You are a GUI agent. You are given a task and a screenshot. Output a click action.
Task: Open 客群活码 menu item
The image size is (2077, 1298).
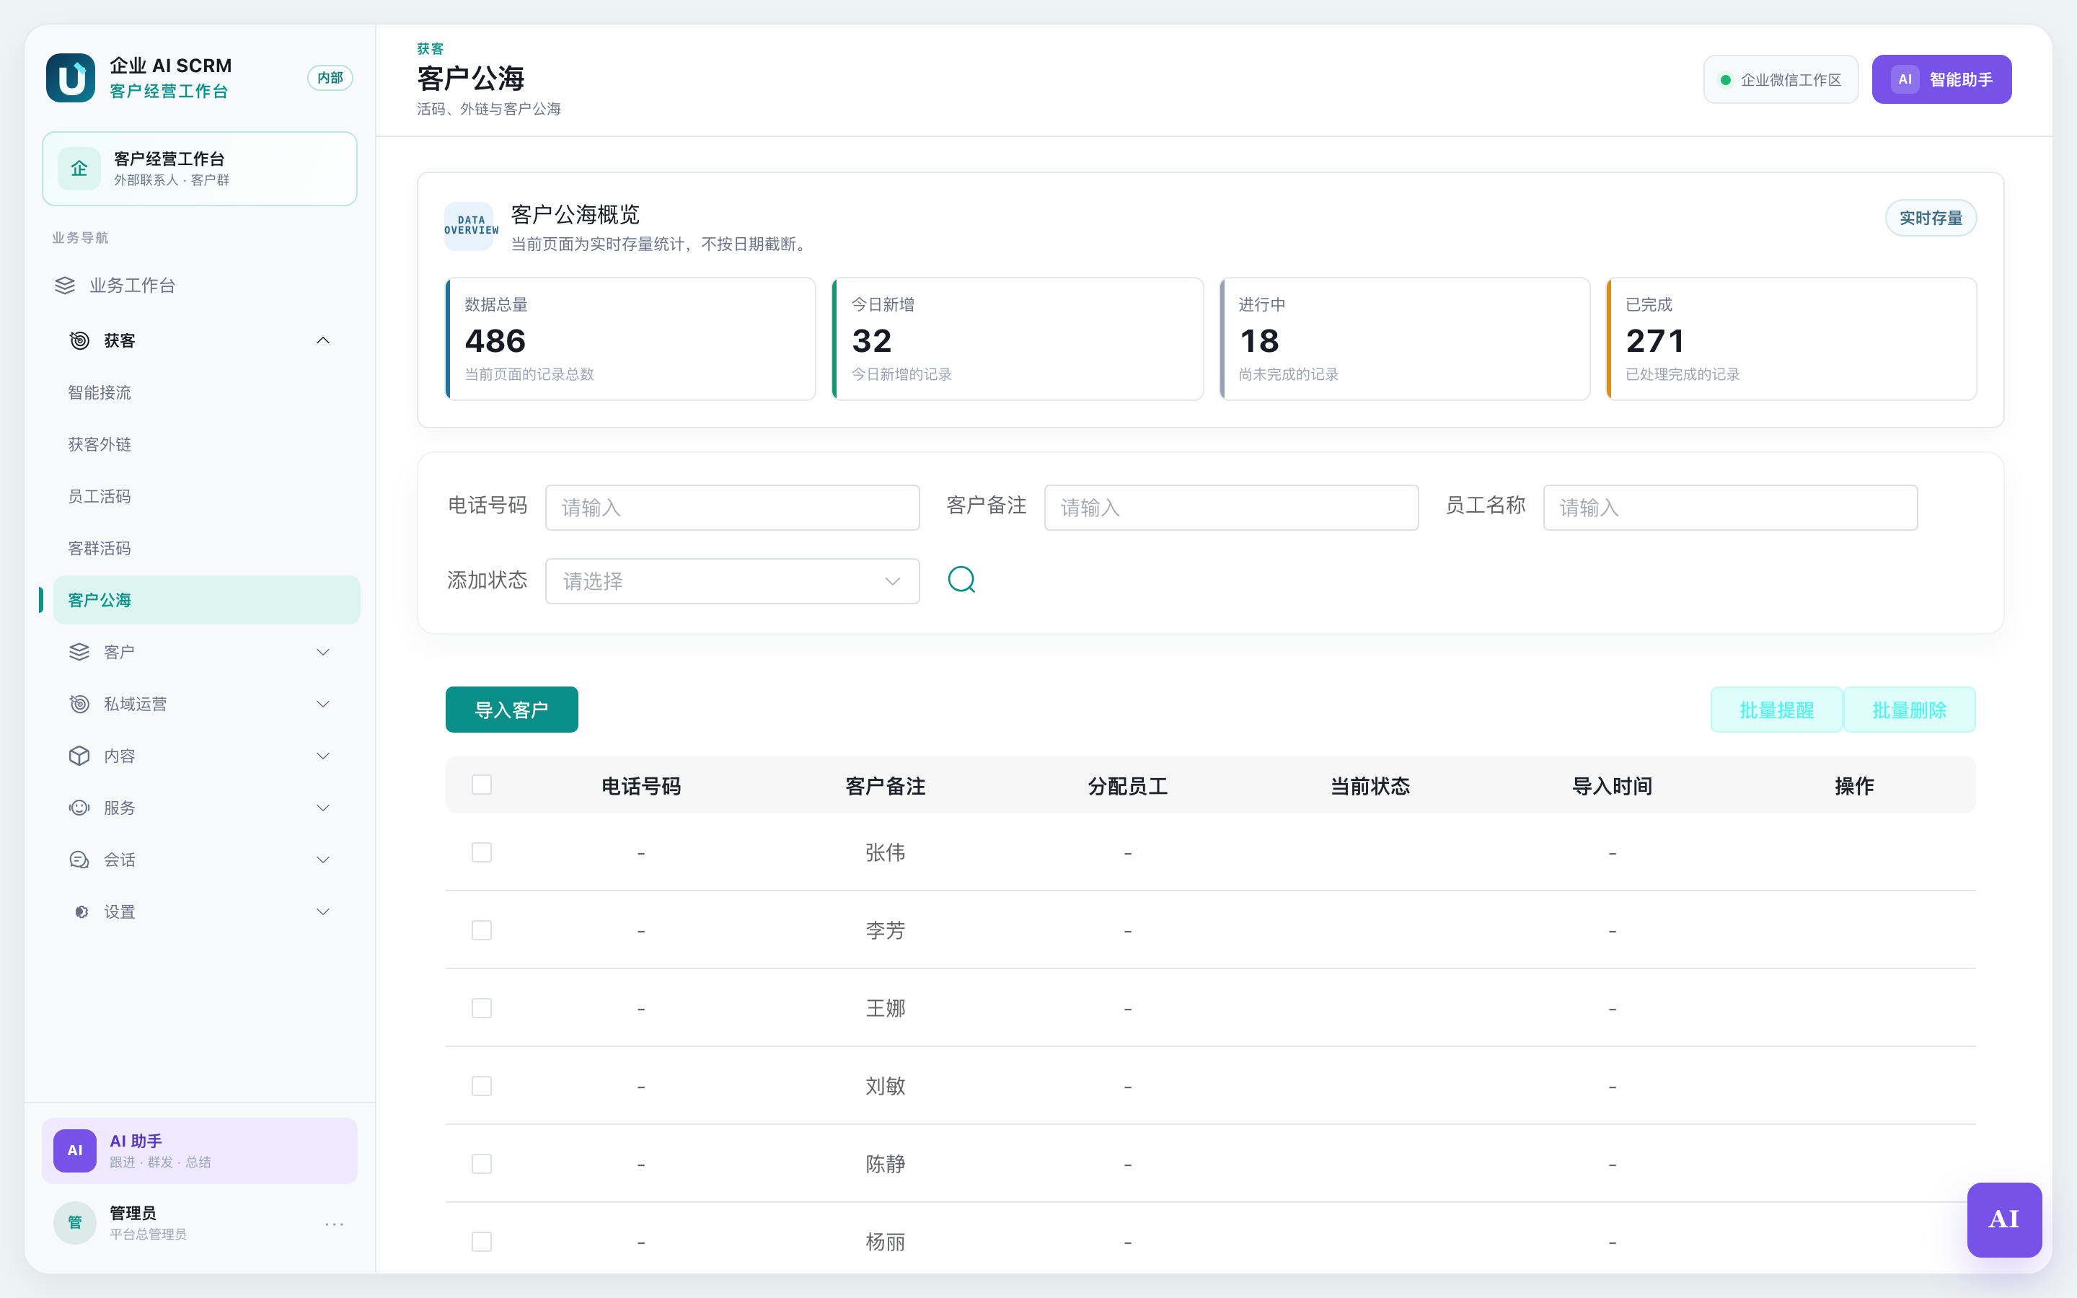[x=206, y=549]
